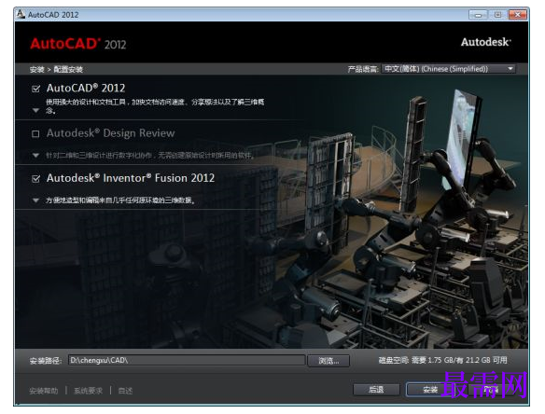Click the 后退 back button
Image resolution: width=545 pixels, height=414 pixels.
[x=376, y=390]
